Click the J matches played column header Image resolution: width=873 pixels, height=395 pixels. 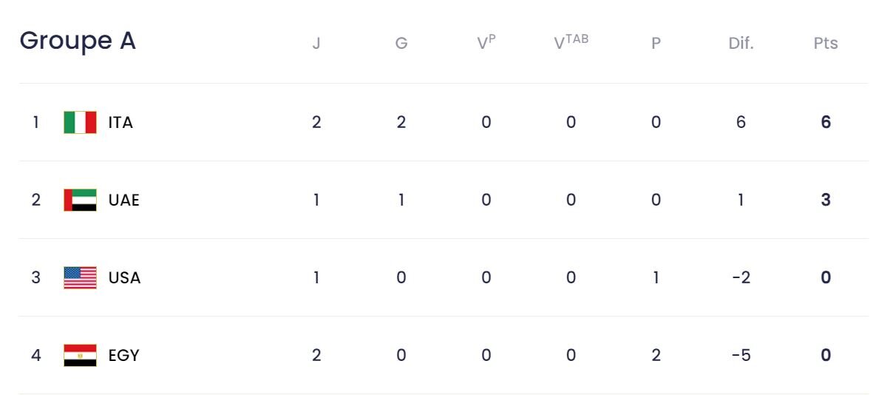(x=316, y=44)
